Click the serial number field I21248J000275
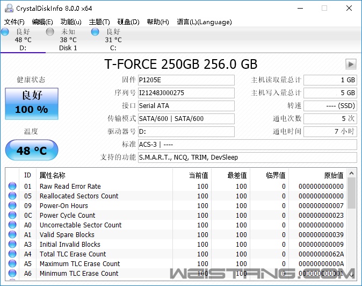Image resolution: width=362 pixels, height=286 pixels. coord(186,93)
